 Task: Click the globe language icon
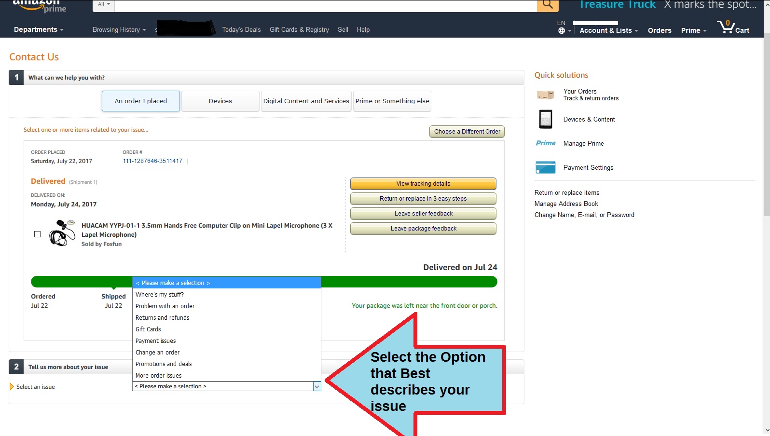coord(562,31)
